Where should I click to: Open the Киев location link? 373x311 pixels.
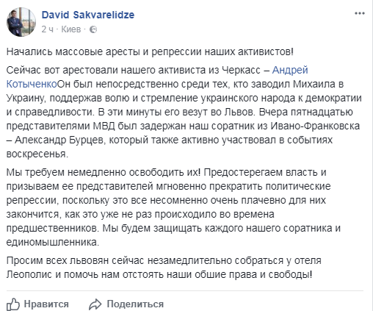pyautogui.click(x=71, y=29)
